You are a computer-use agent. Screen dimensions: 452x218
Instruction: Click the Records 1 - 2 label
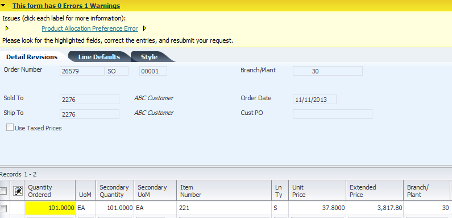[18, 174]
